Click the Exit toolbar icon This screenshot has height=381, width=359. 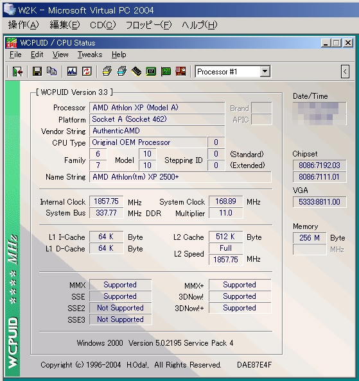click(x=17, y=72)
